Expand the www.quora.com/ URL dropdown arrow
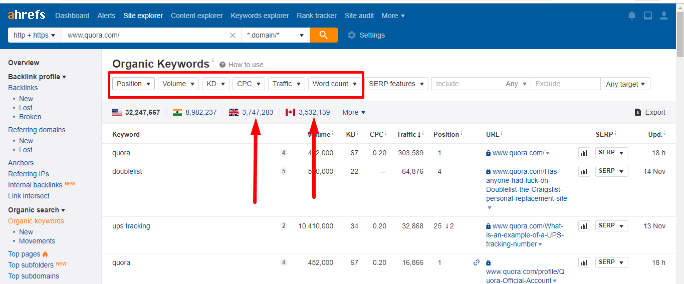Viewport: 684px width, 284px height. point(548,153)
